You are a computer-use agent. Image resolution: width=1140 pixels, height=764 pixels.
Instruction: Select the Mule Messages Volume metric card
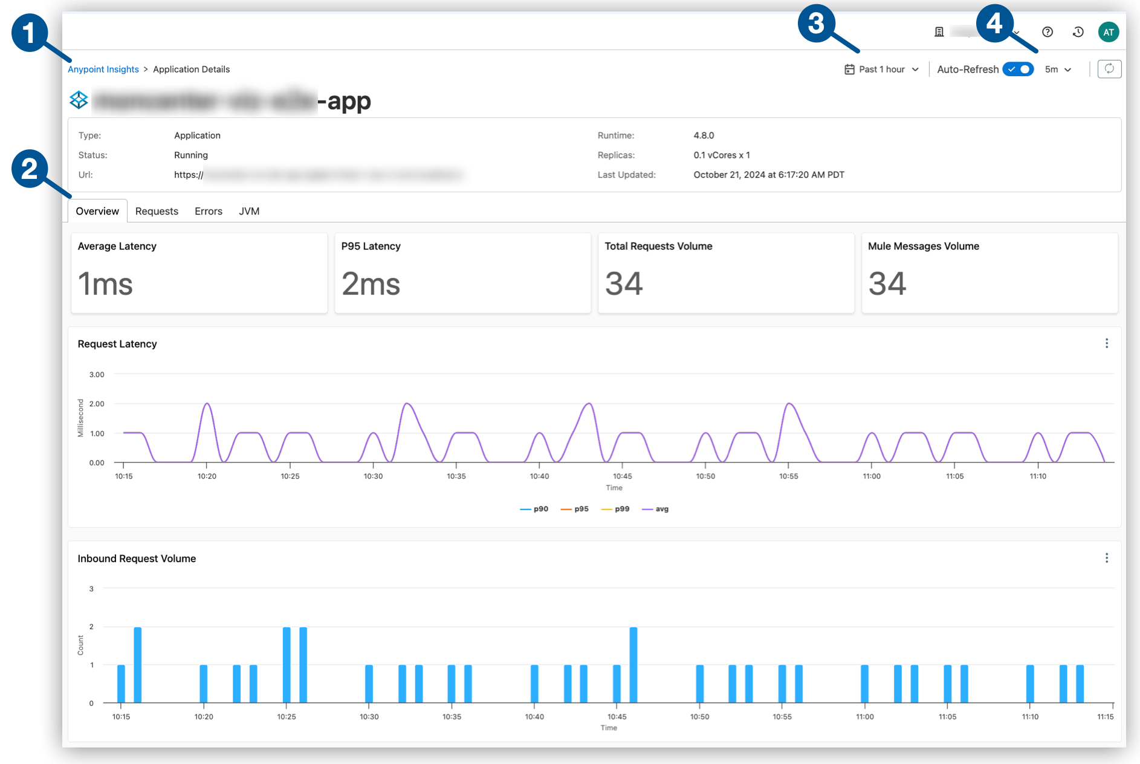(x=989, y=273)
